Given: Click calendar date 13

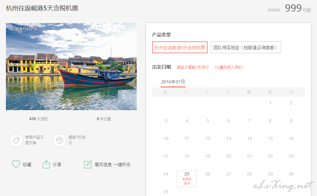Looking at the screenshot, I should coord(229,139).
